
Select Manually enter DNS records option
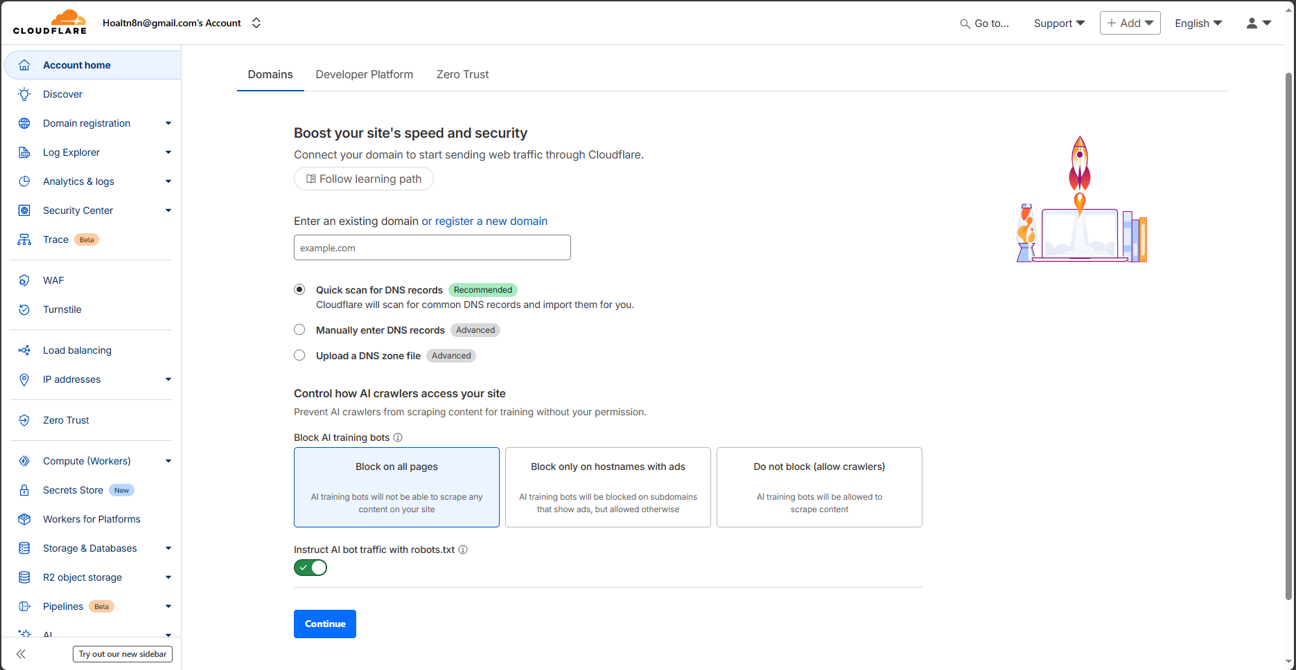click(x=299, y=329)
